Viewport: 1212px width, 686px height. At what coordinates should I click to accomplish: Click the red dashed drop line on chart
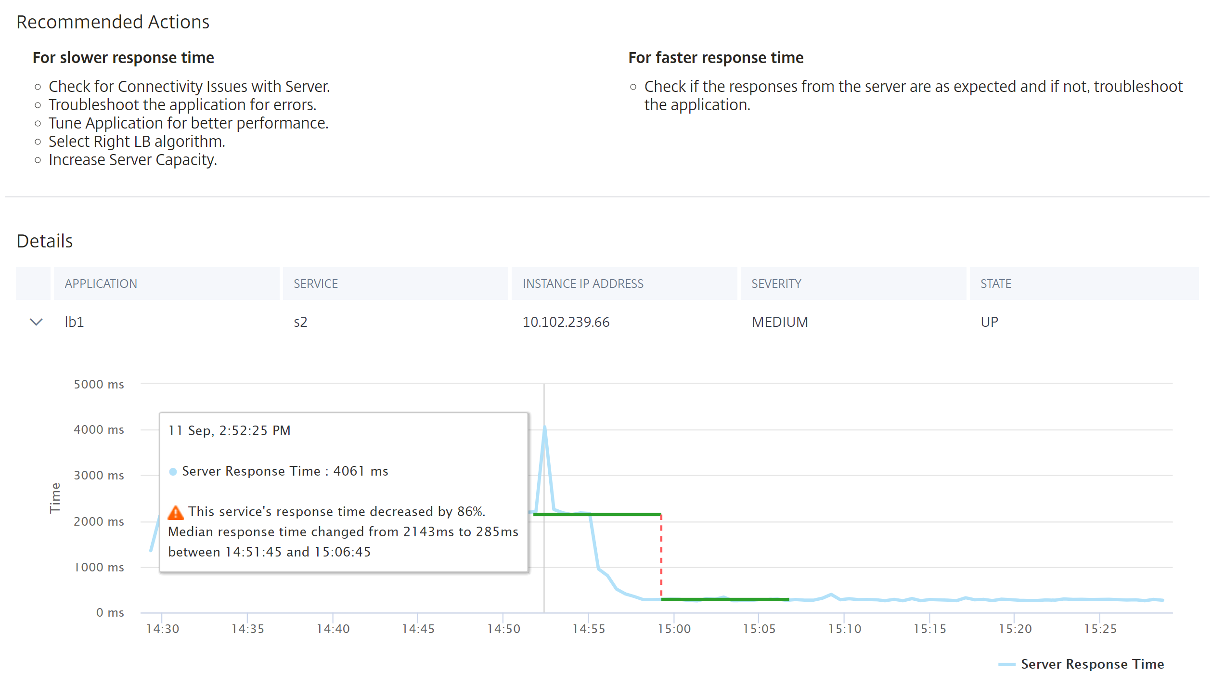point(661,557)
